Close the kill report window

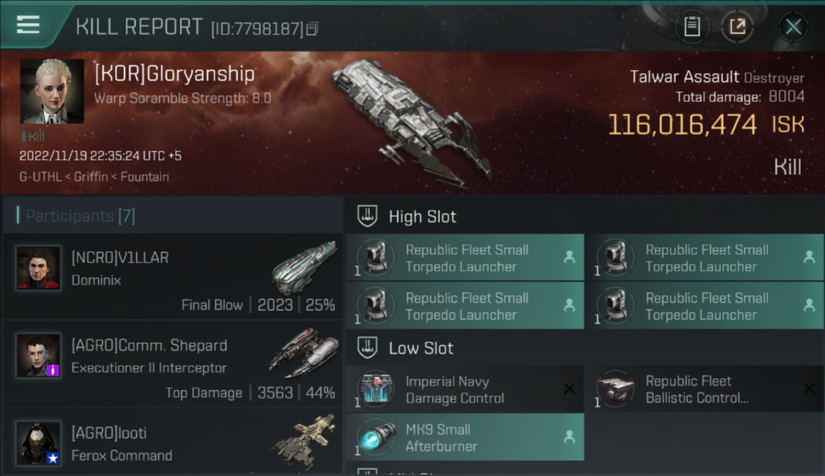point(793,27)
